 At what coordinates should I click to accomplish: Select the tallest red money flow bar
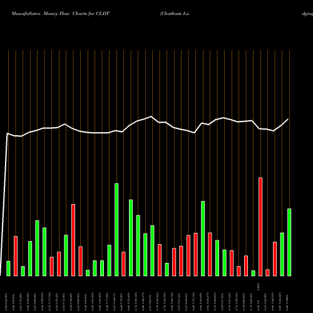click(x=260, y=227)
